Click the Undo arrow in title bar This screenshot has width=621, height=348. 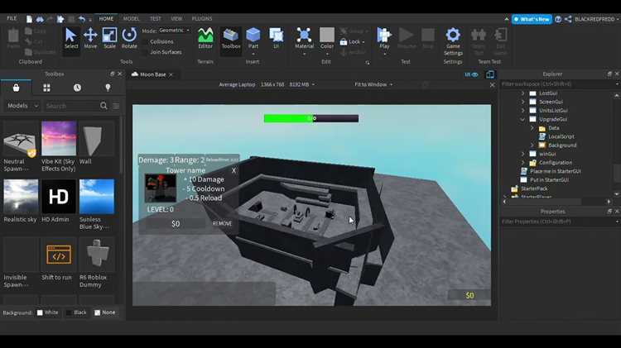[82, 18]
